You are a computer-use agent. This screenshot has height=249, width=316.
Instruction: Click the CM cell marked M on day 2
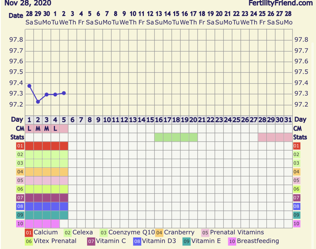click(x=38, y=129)
